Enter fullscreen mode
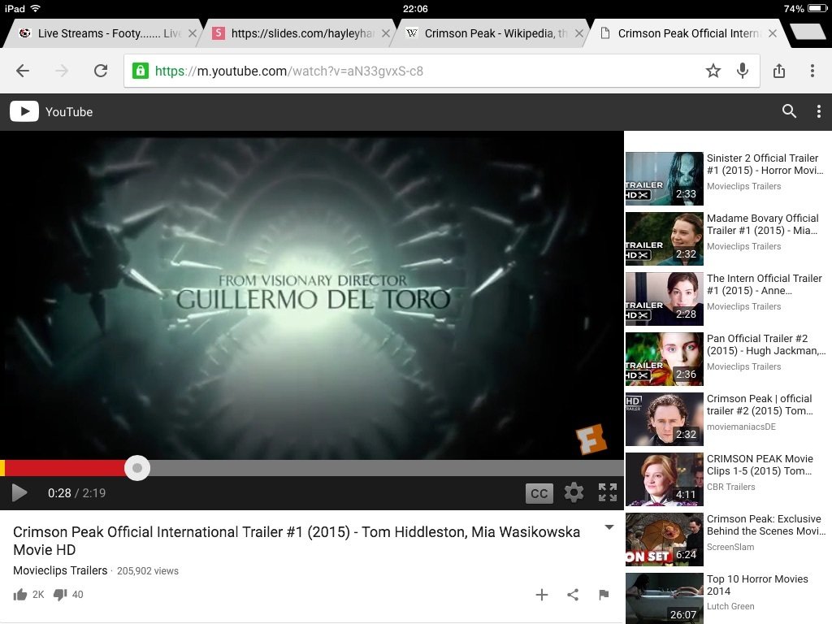The image size is (832, 624). coord(608,492)
